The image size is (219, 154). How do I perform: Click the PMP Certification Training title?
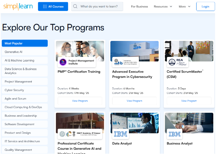click(x=79, y=71)
